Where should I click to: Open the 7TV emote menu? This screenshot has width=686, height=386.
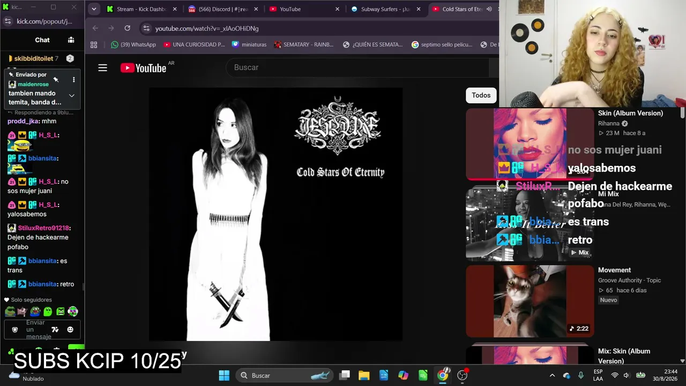(x=55, y=330)
